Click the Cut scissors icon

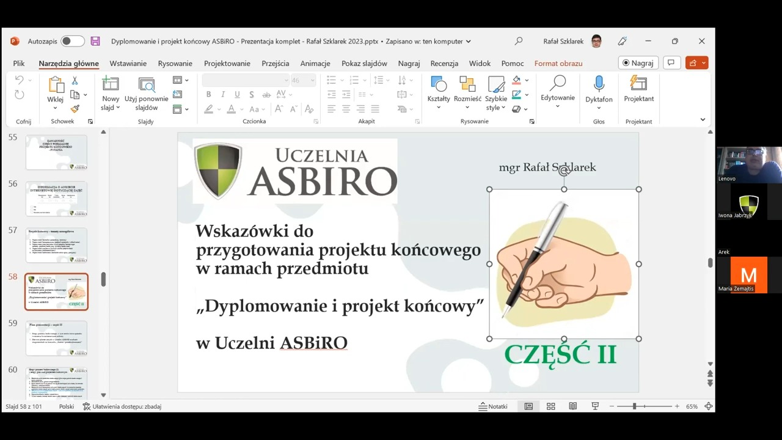(75, 80)
